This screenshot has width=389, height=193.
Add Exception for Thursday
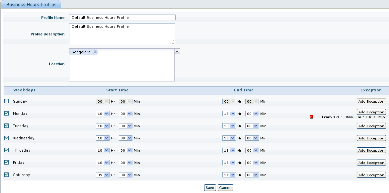tap(371, 150)
